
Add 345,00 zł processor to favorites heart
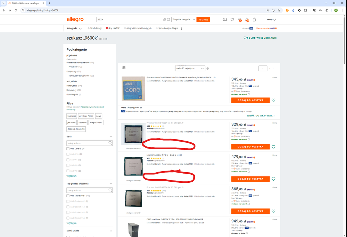click(273, 100)
